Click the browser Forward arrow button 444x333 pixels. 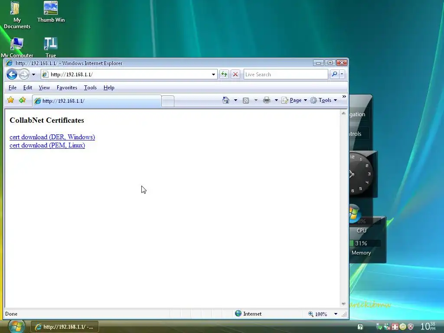click(24, 75)
